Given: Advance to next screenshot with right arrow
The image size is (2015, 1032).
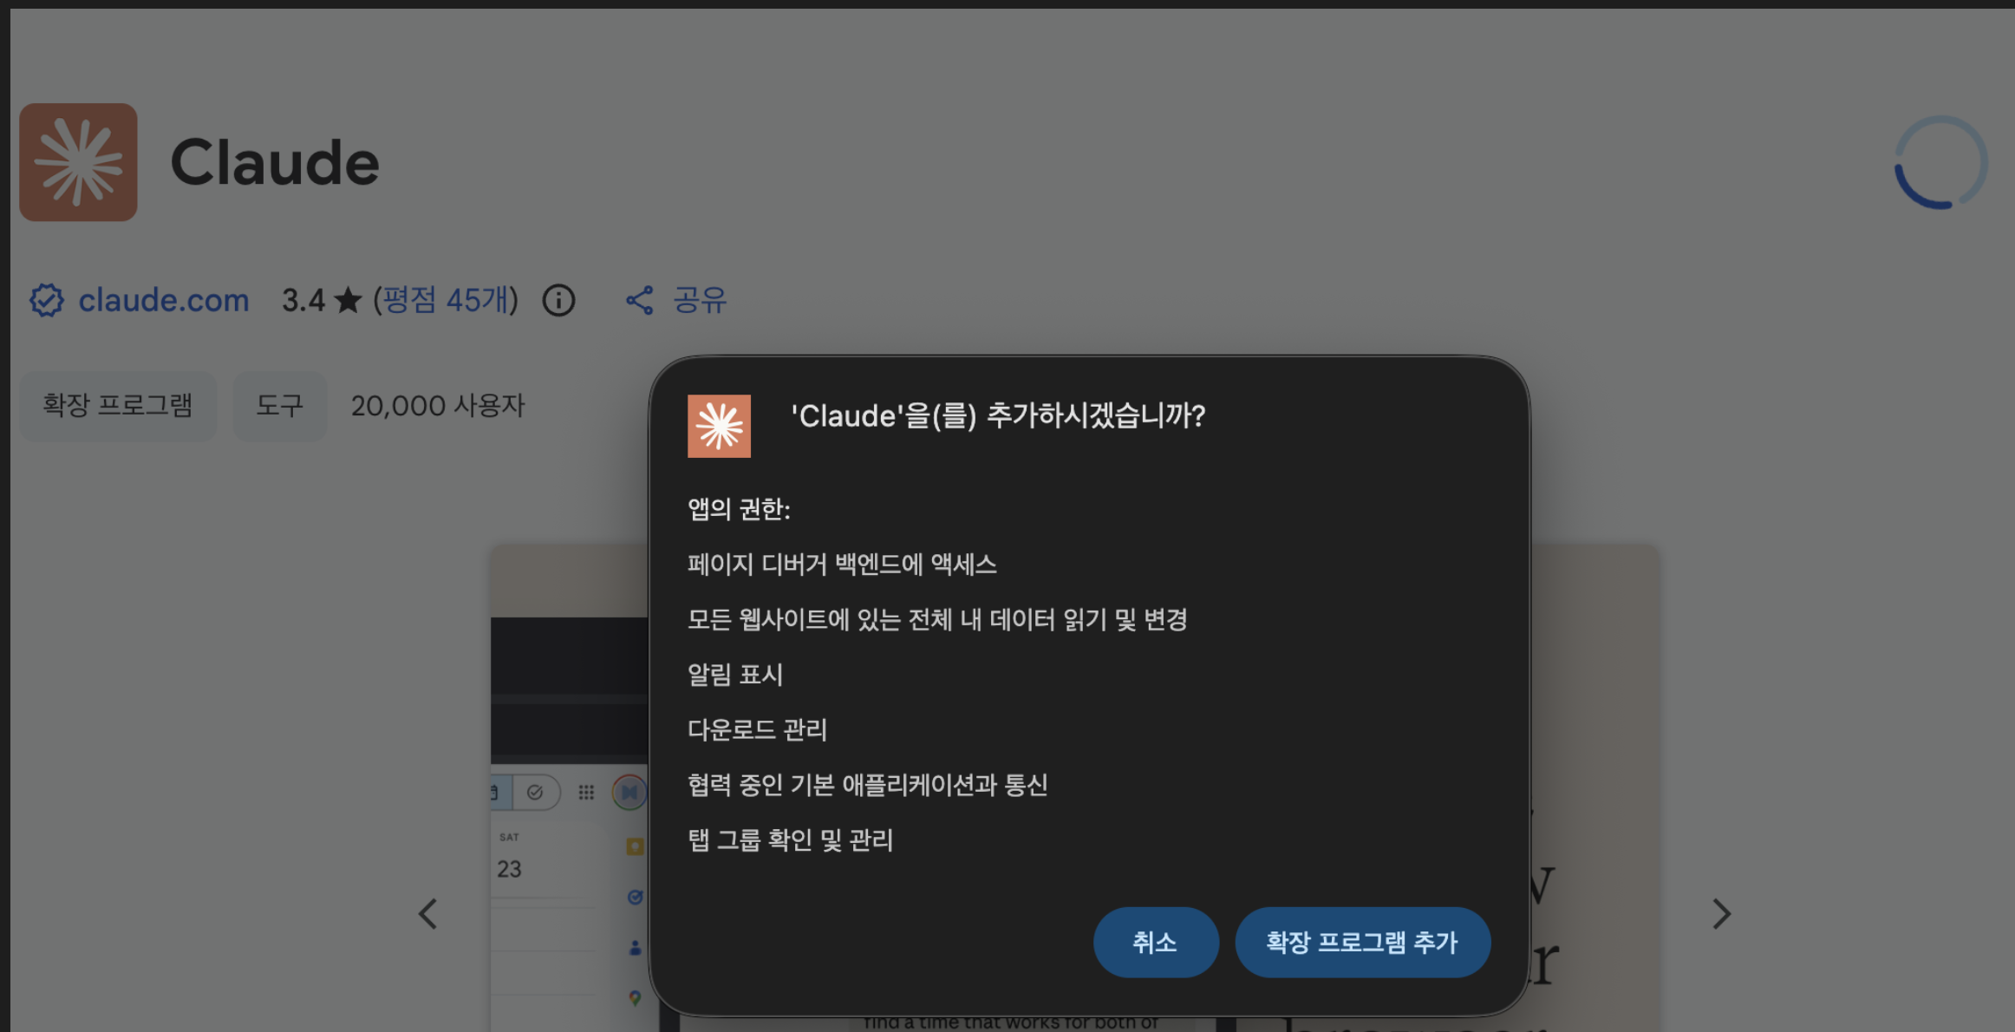Looking at the screenshot, I should click(1721, 913).
